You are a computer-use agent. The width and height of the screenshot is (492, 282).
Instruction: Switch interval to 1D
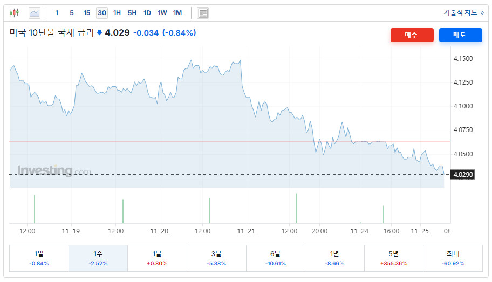tap(147, 13)
